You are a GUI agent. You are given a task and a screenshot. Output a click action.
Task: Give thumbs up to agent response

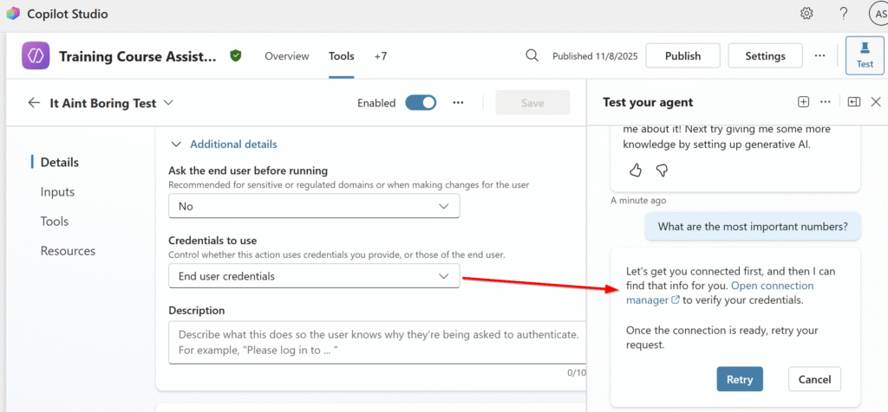(x=636, y=170)
